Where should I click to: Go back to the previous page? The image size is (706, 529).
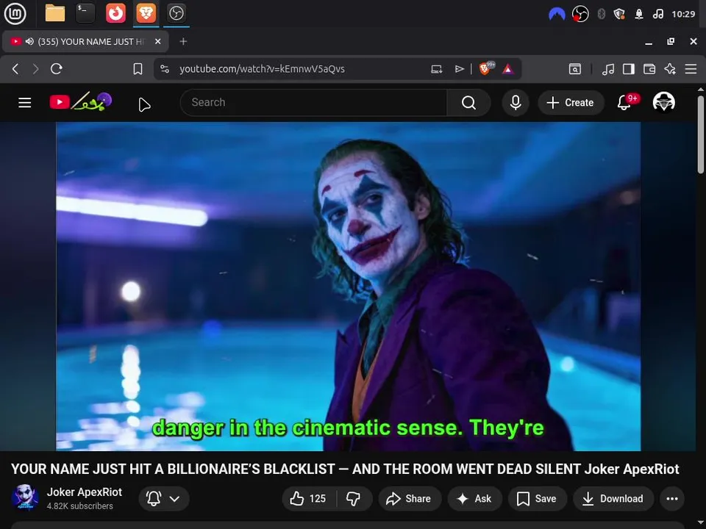click(x=15, y=69)
